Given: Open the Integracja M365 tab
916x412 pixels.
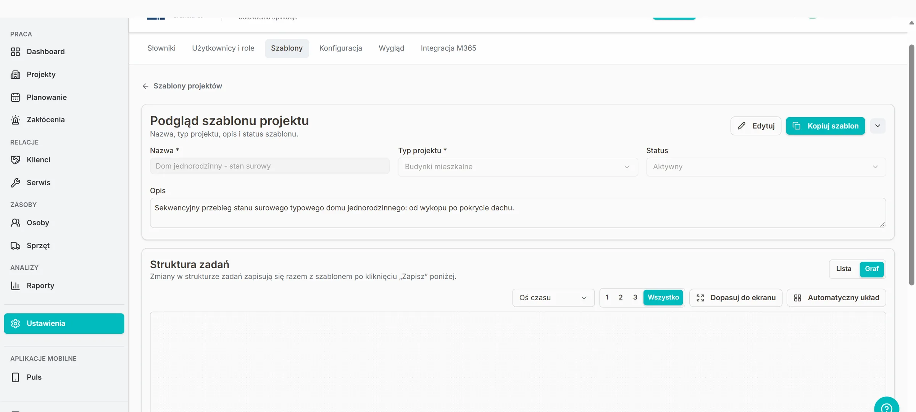Looking at the screenshot, I should coord(448,48).
